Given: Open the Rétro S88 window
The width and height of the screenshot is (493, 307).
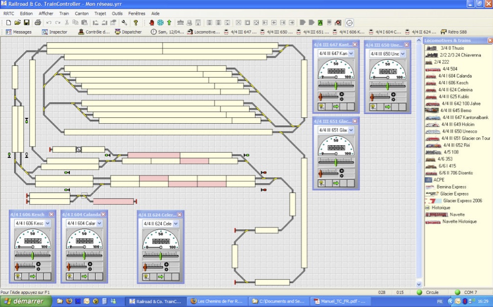Looking at the screenshot, I should [x=454, y=32].
